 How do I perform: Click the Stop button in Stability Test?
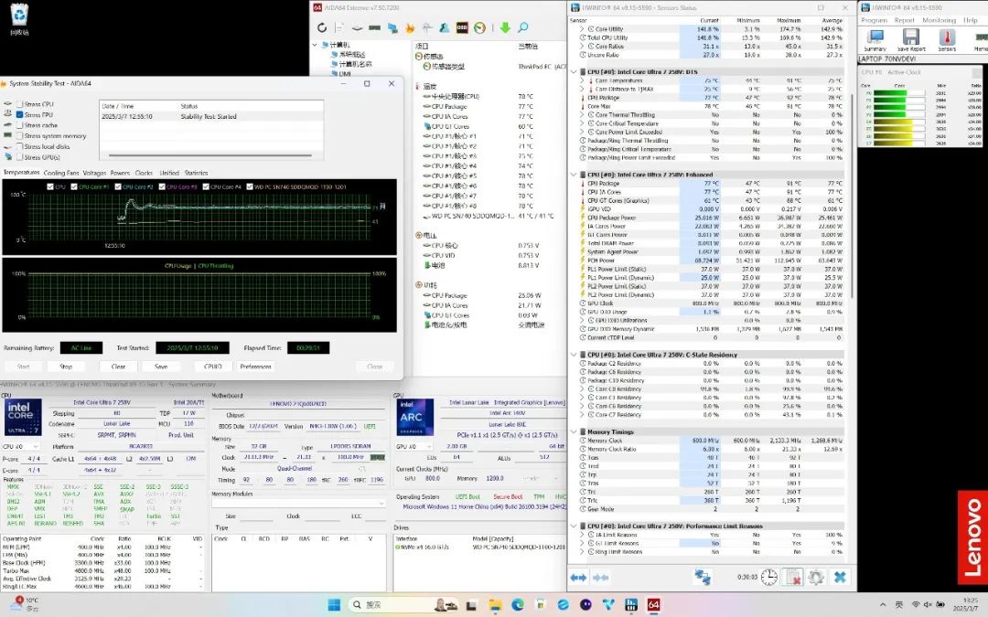click(x=66, y=367)
